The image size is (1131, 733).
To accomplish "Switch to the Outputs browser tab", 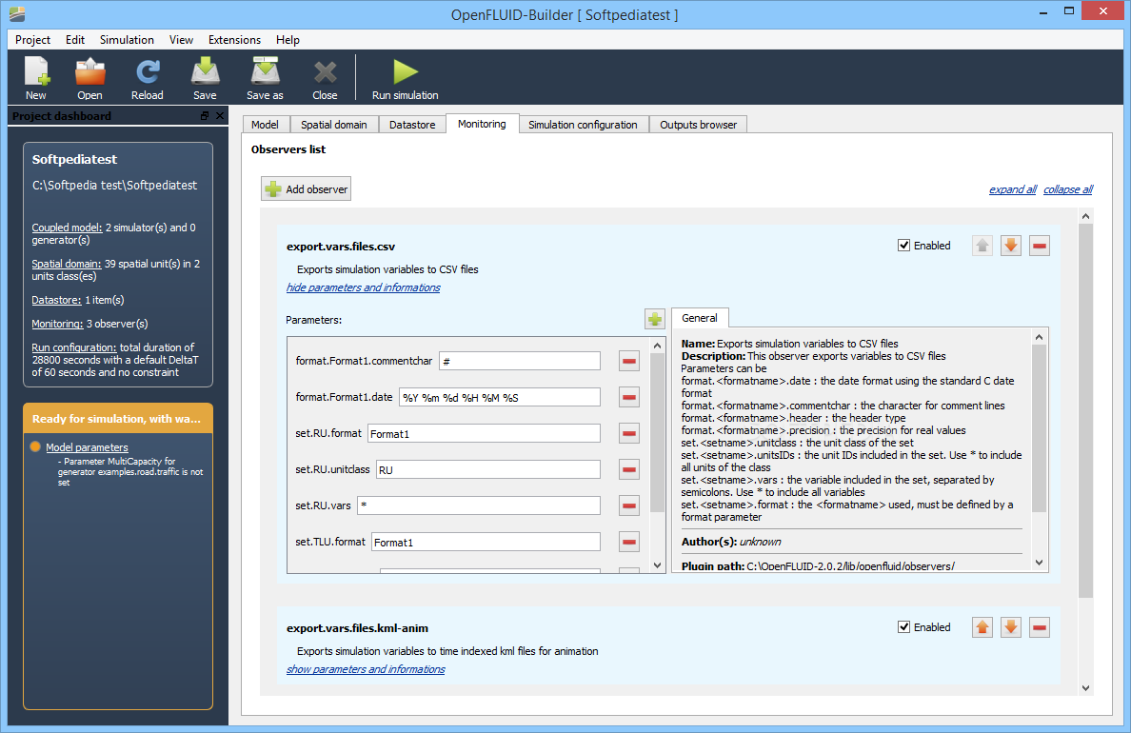I will (698, 124).
